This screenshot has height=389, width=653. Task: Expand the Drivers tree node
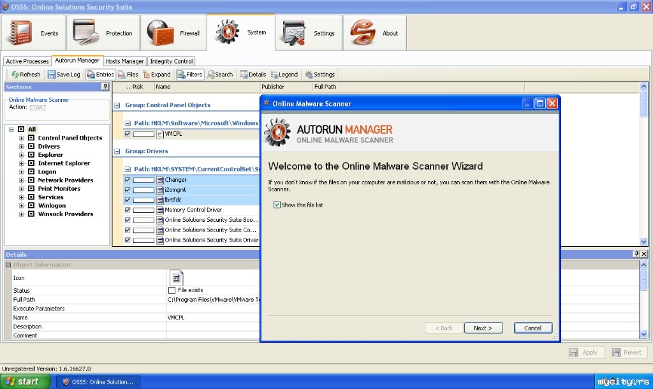[x=21, y=146]
